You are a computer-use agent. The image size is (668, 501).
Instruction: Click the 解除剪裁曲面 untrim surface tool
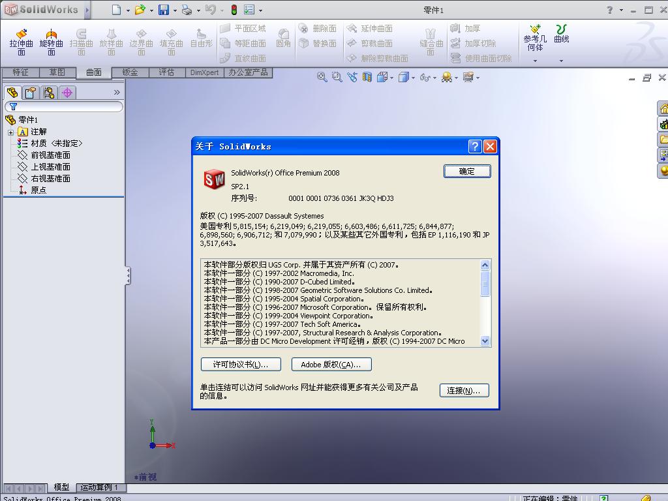coord(378,58)
